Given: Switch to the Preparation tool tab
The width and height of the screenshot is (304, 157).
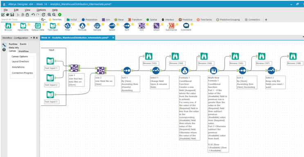Looking at the screenshot, I should [89, 20].
